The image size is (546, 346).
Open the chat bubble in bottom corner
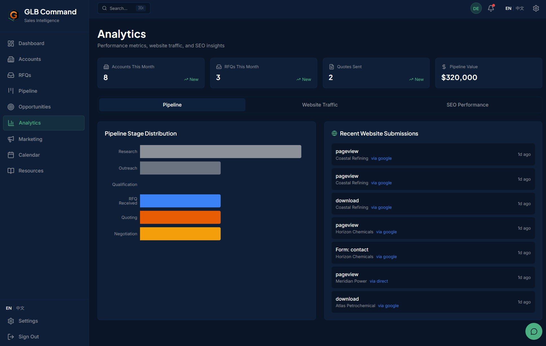[x=534, y=331]
